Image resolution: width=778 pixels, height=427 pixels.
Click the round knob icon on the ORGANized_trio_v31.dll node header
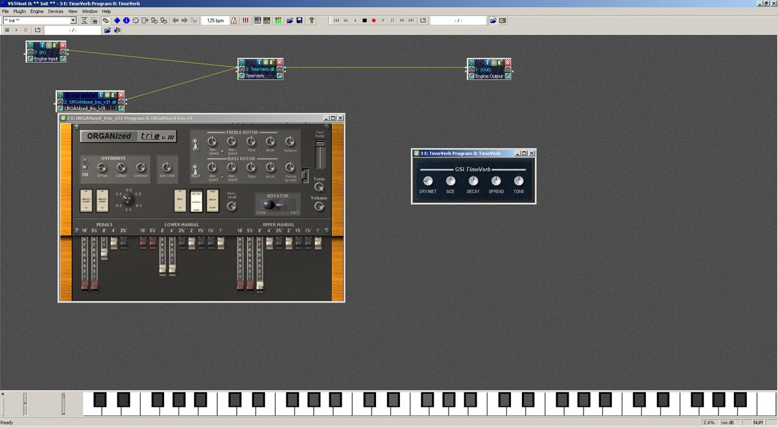tap(107, 95)
